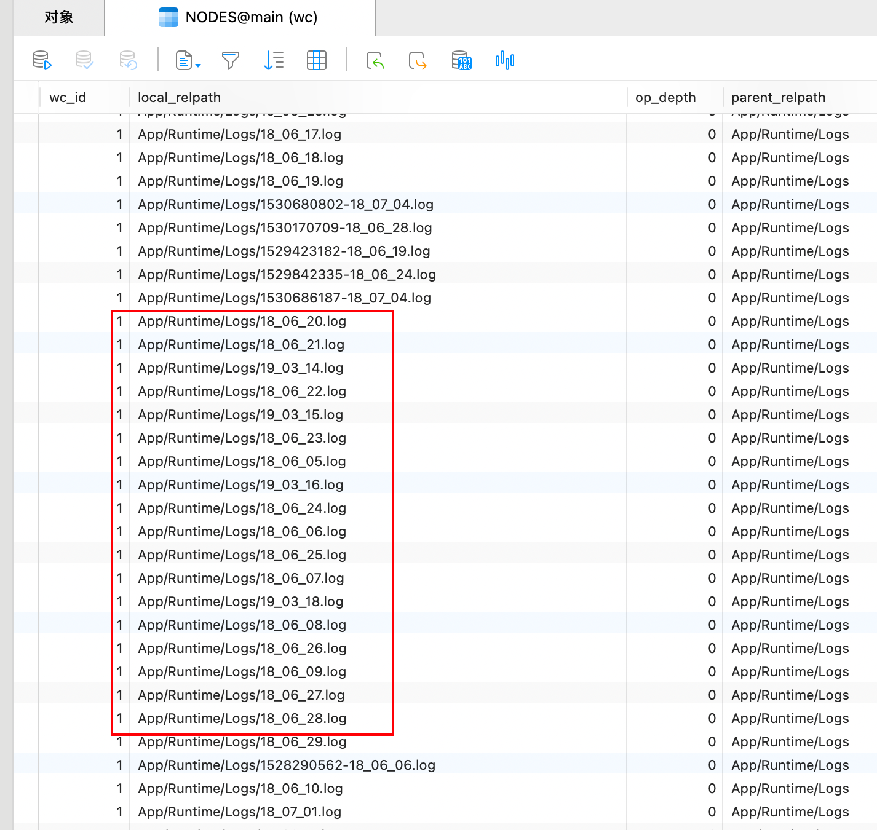Screen dimensions: 877x830
Task: Select cell App/Runtime/Logs/18_06_10.log
Action: coord(378,788)
